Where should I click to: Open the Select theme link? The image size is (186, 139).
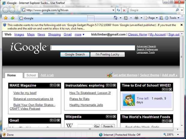tap(150, 75)
